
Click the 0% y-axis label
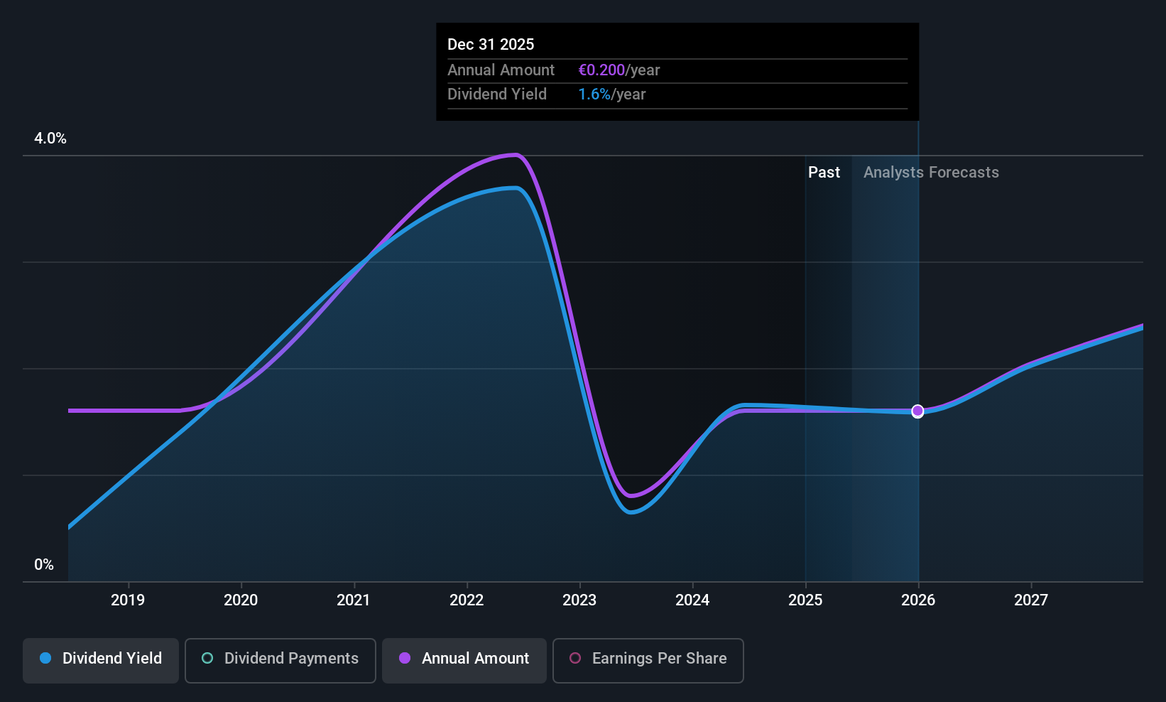point(44,565)
